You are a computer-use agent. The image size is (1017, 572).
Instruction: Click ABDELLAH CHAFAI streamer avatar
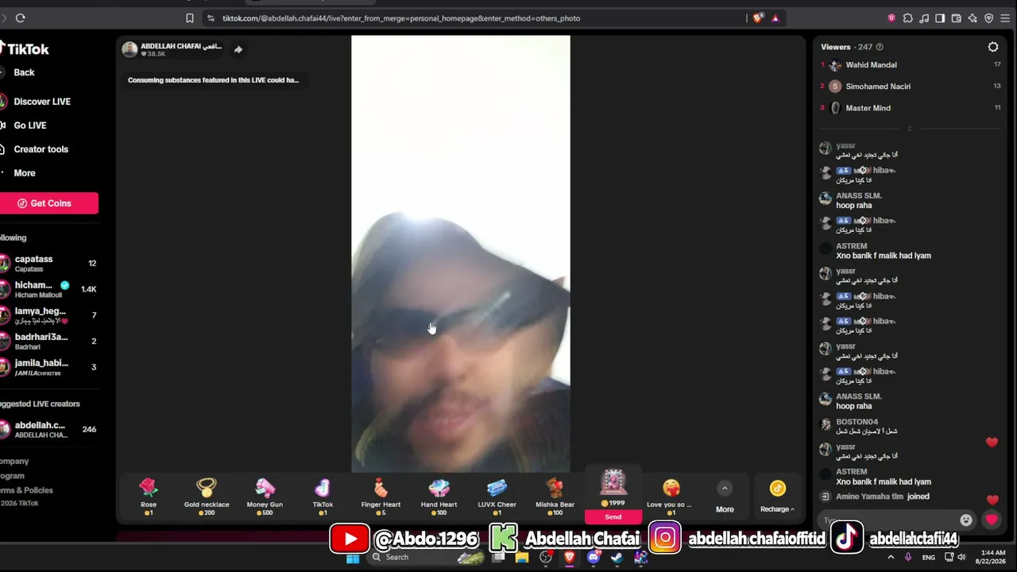[x=130, y=49]
